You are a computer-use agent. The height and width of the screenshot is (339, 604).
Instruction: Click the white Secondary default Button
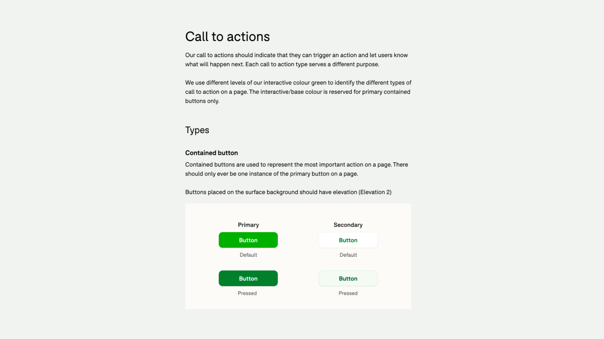(x=348, y=240)
